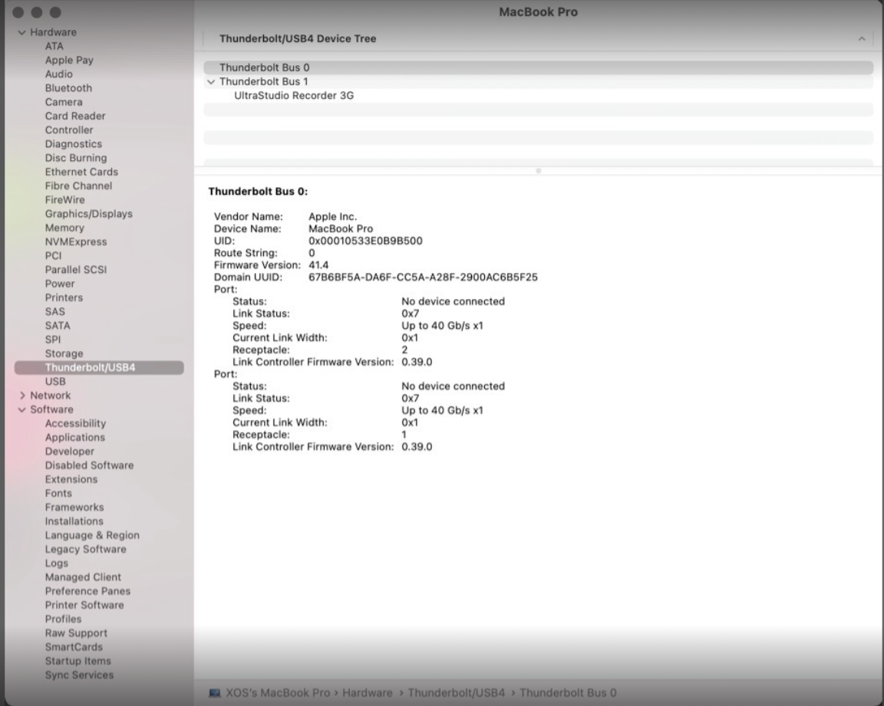This screenshot has width=884, height=706.
Task: Click Thunderbolt/USB4 in the path bar
Action: click(456, 693)
